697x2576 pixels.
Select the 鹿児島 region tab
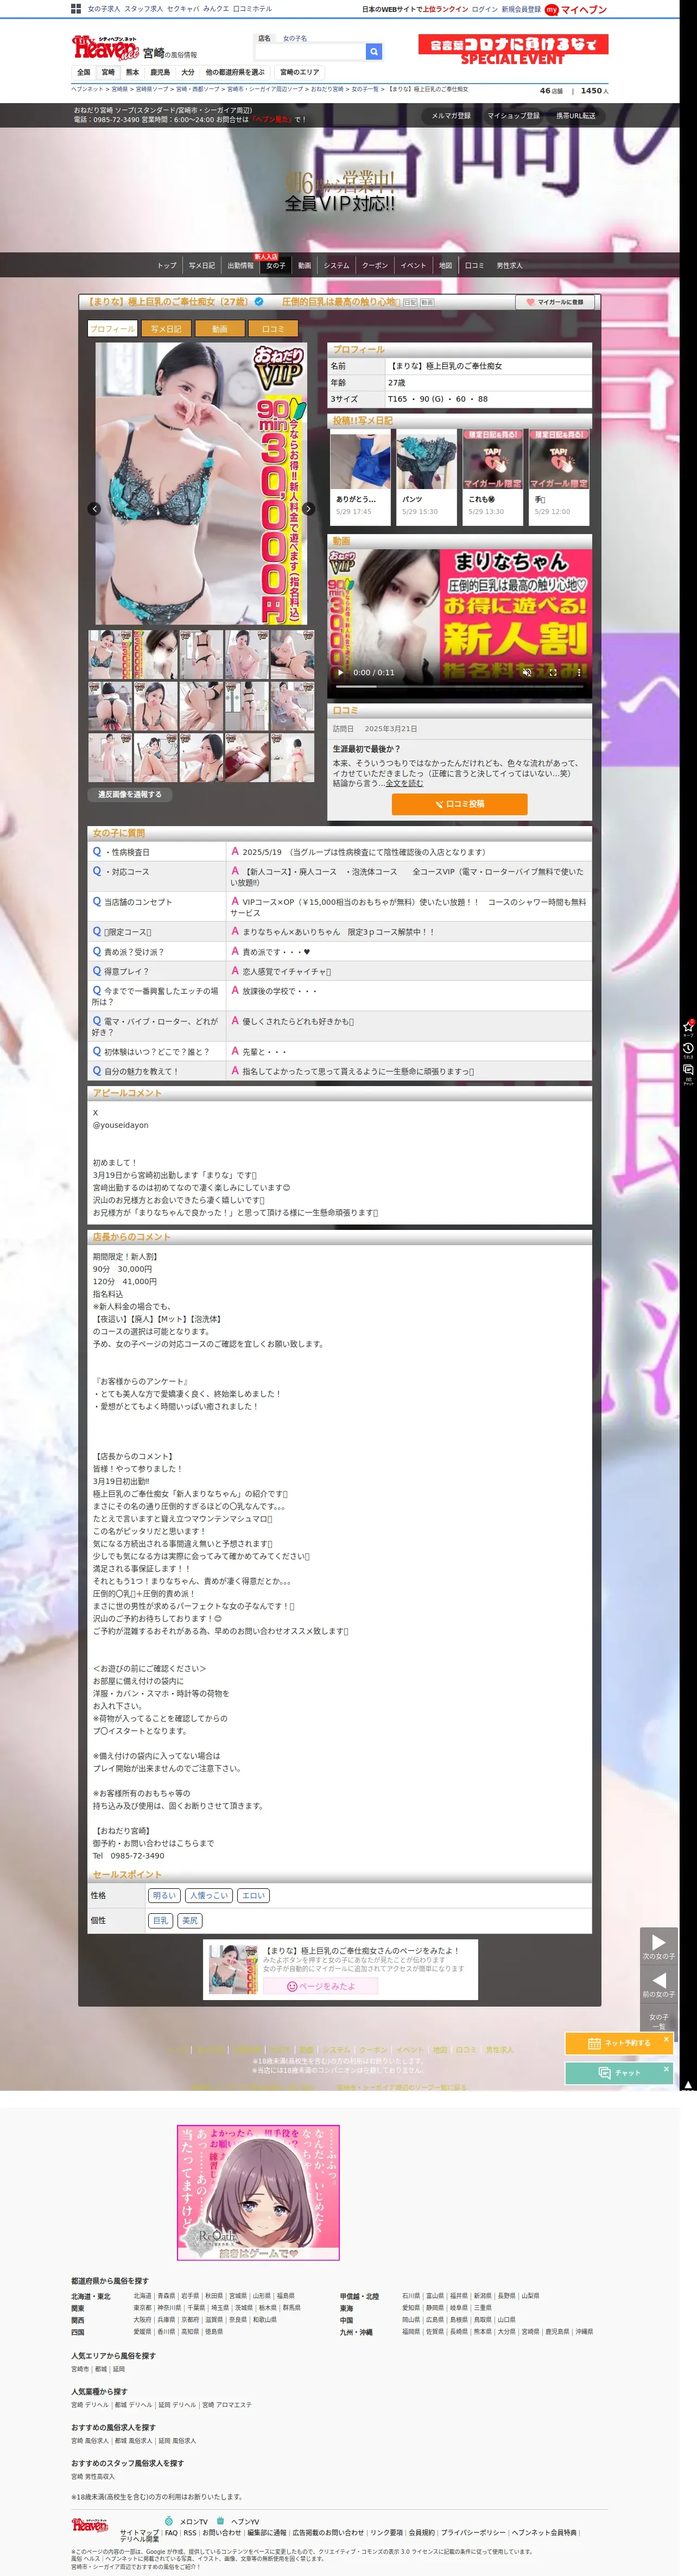coord(160,72)
